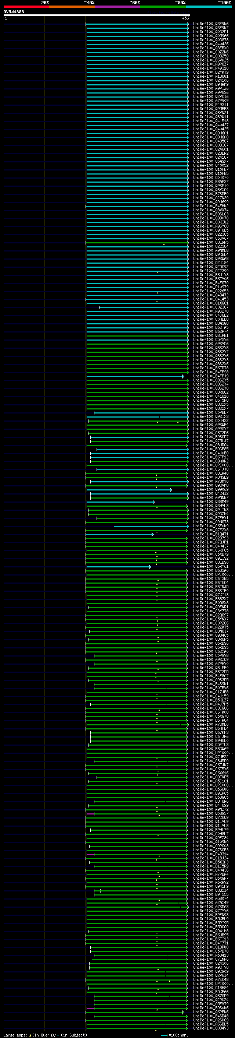Viewport: 235px width, 1038px height.
Task: Select the UniRef100_Q3EBX0 label
Action: (x=210, y=48)
